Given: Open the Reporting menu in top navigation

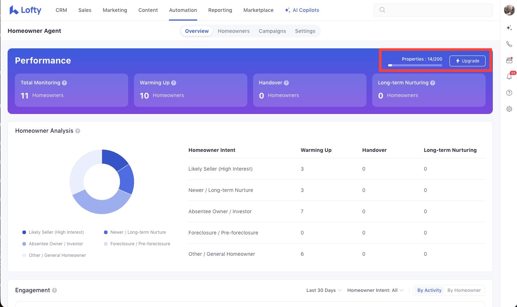Looking at the screenshot, I should click(x=220, y=10).
